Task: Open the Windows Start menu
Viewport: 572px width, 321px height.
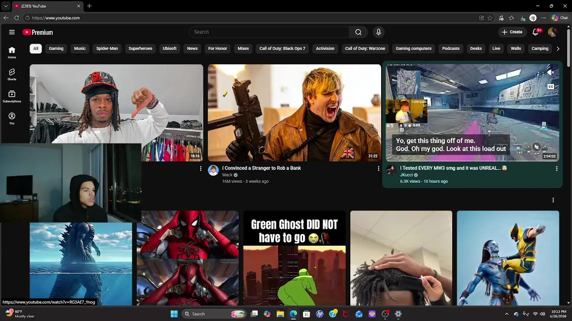Action: 174,314
